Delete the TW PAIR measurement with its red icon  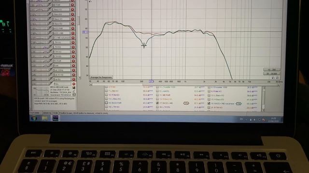(73, 61)
